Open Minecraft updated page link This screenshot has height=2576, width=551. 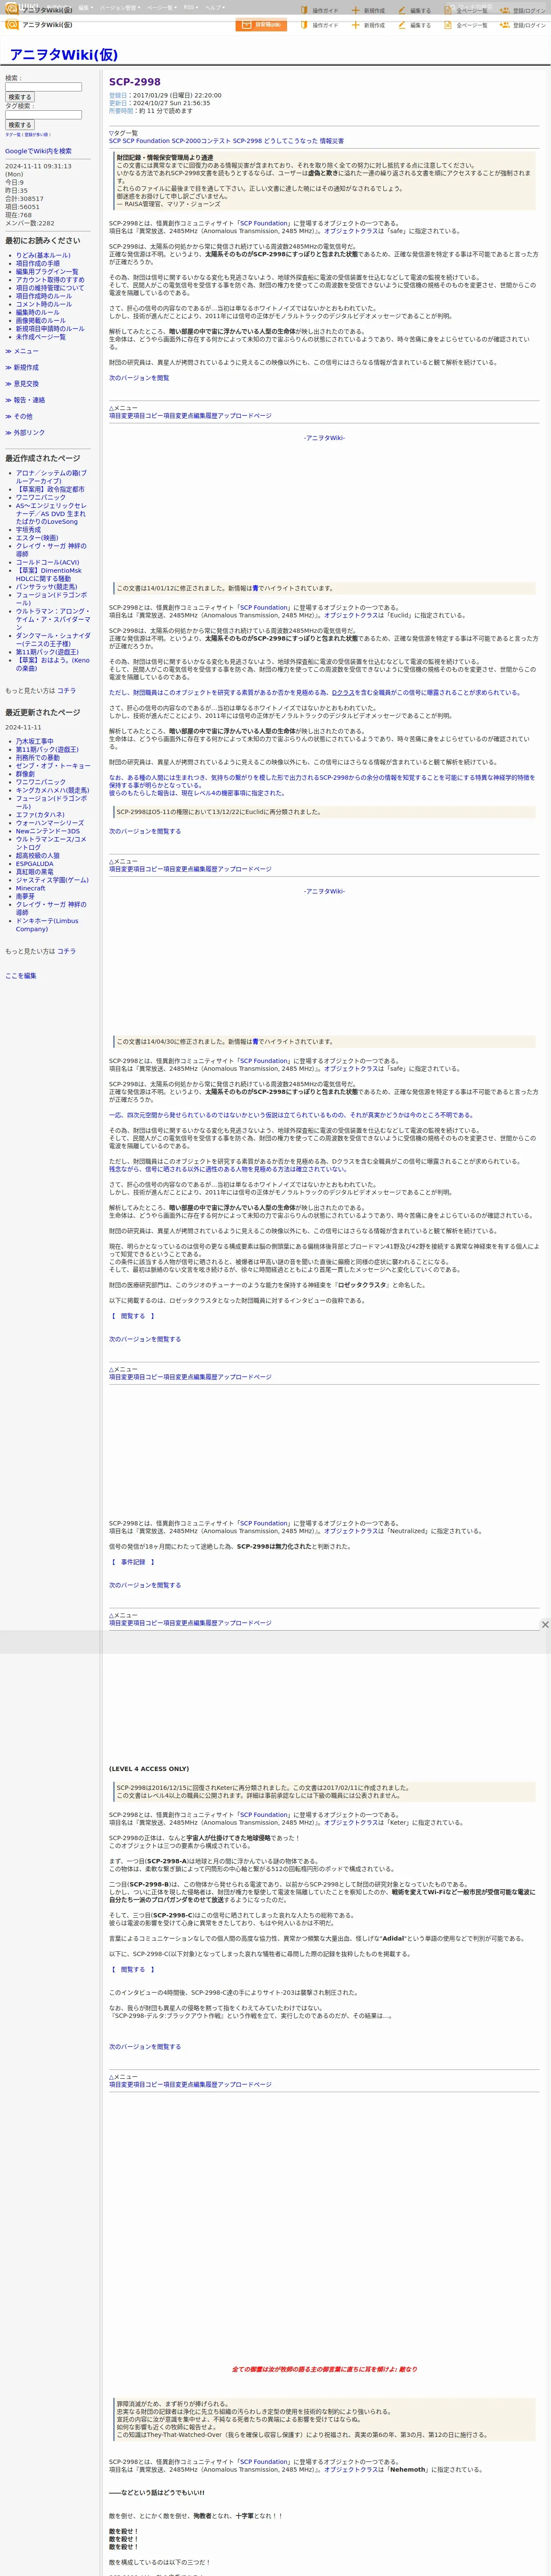31,888
